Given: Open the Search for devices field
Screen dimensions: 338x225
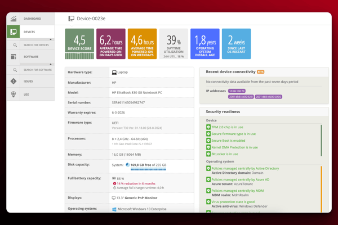Looking at the screenshot, I should (36, 45).
